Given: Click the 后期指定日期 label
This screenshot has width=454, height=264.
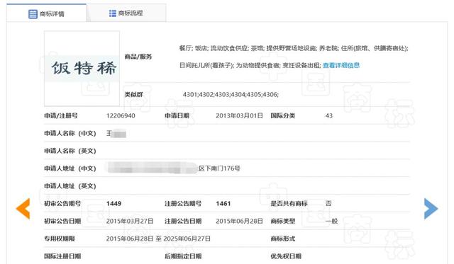Looking at the screenshot, I should [x=183, y=256].
